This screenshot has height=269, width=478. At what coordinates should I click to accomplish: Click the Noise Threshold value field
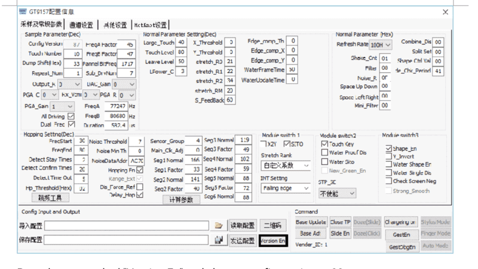tap(136, 142)
